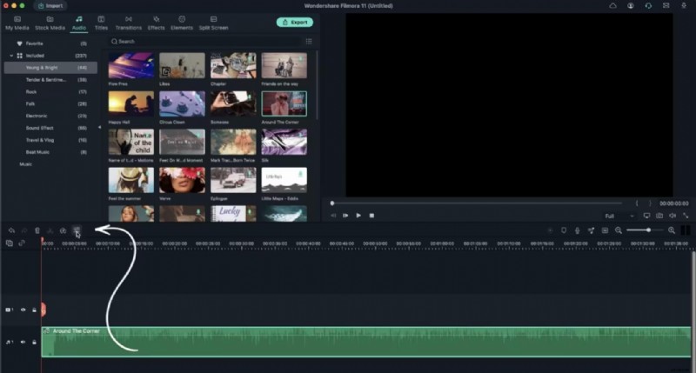Select the Around The Corner clip on timeline

(x=365, y=342)
